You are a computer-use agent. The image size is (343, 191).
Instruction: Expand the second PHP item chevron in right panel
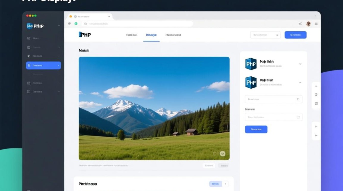tap(300, 83)
